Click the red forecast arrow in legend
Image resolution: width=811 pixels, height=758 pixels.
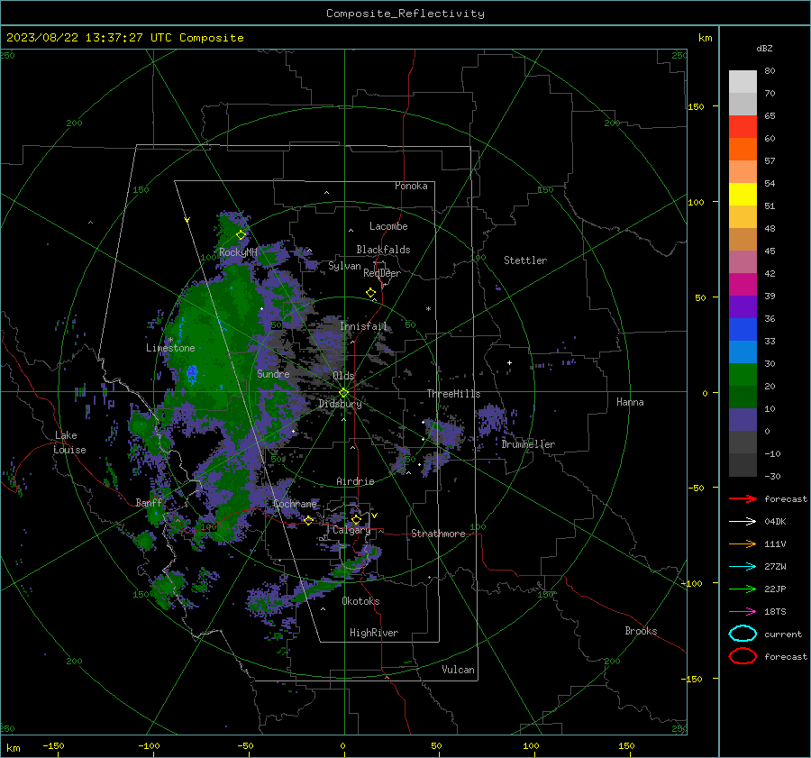click(743, 498)
